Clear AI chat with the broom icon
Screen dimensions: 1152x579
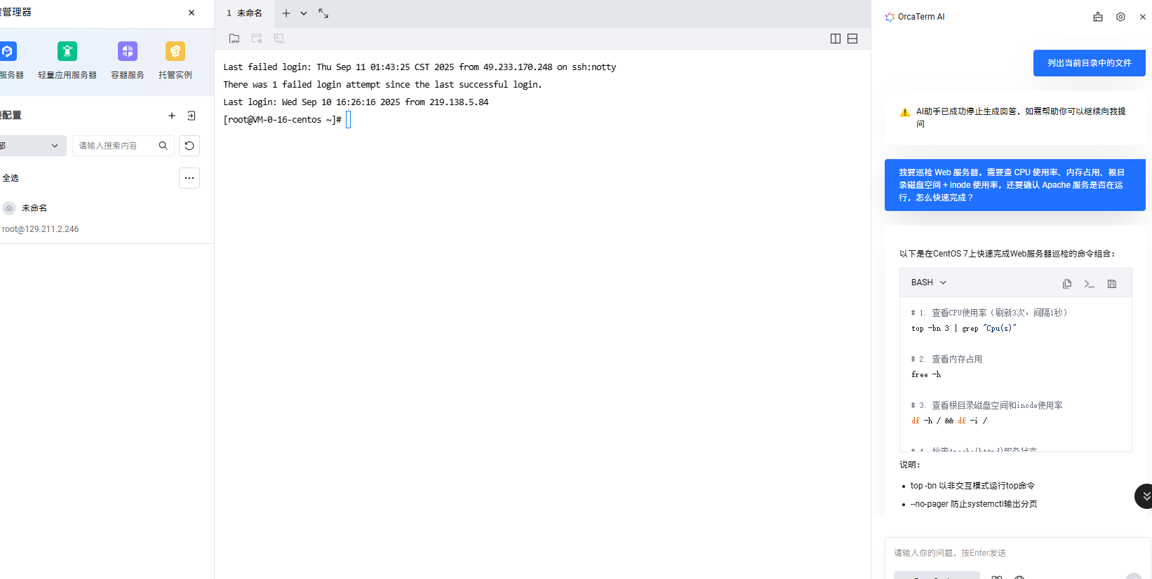[1098, 17]
